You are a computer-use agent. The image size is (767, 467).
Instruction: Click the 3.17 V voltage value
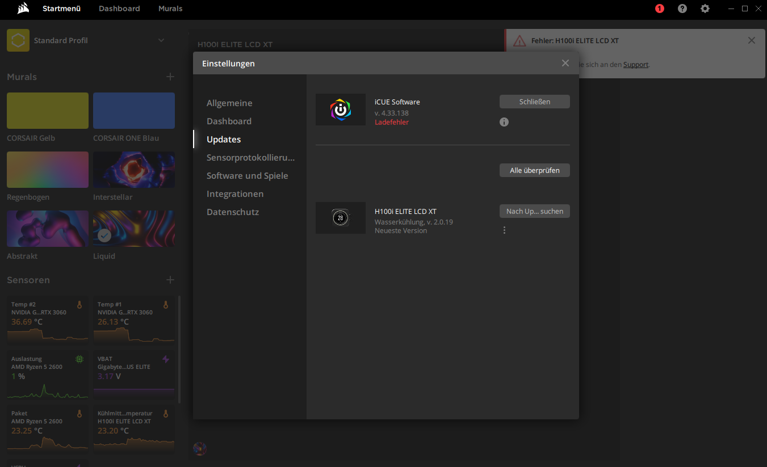click(x=109, y=376)
